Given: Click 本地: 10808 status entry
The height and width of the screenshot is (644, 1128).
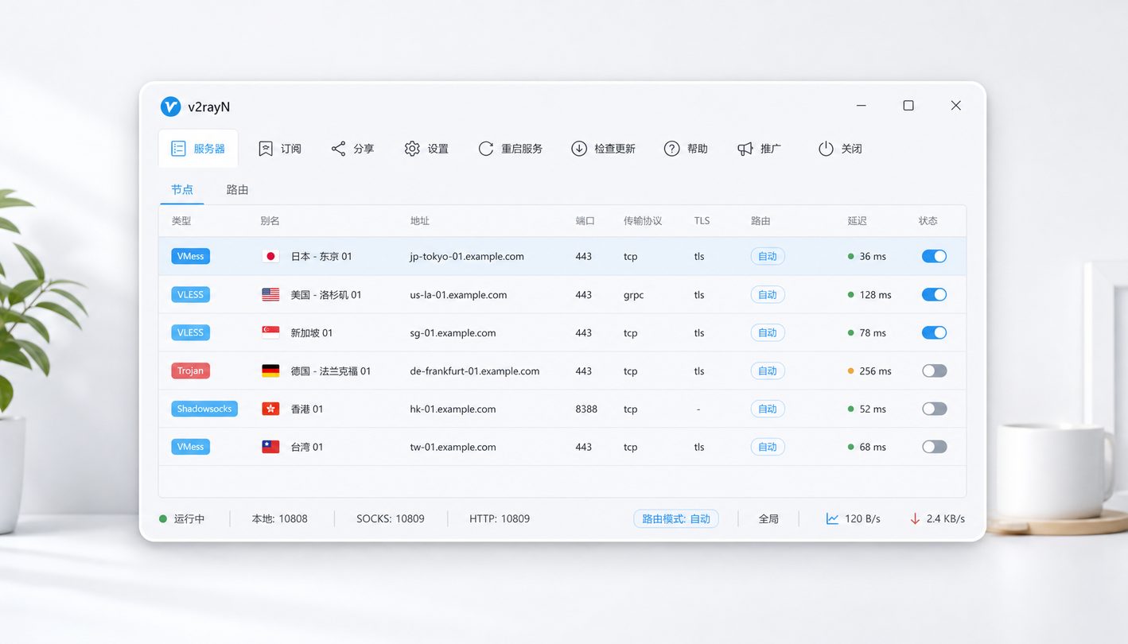Looking at the screenshot, I should coord(280,519).
